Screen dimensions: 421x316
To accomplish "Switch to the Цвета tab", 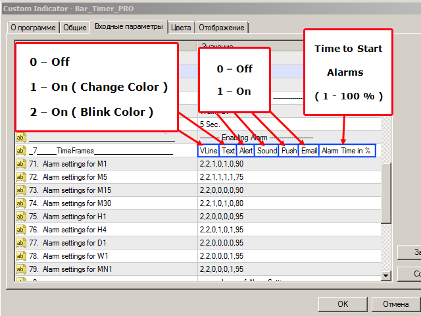I will click(x=181, y=28).
